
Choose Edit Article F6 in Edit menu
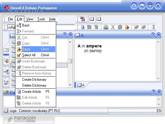[35, 97]
